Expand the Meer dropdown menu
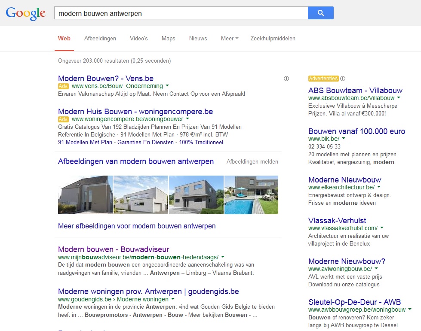The image size is (421, 331). coord(230,38)
